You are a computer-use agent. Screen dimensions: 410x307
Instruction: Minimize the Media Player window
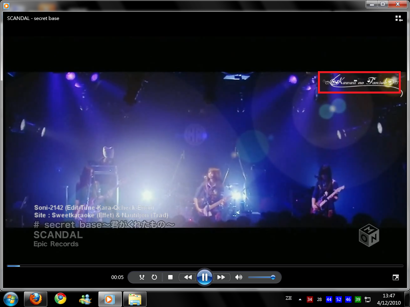click(372, 4)
